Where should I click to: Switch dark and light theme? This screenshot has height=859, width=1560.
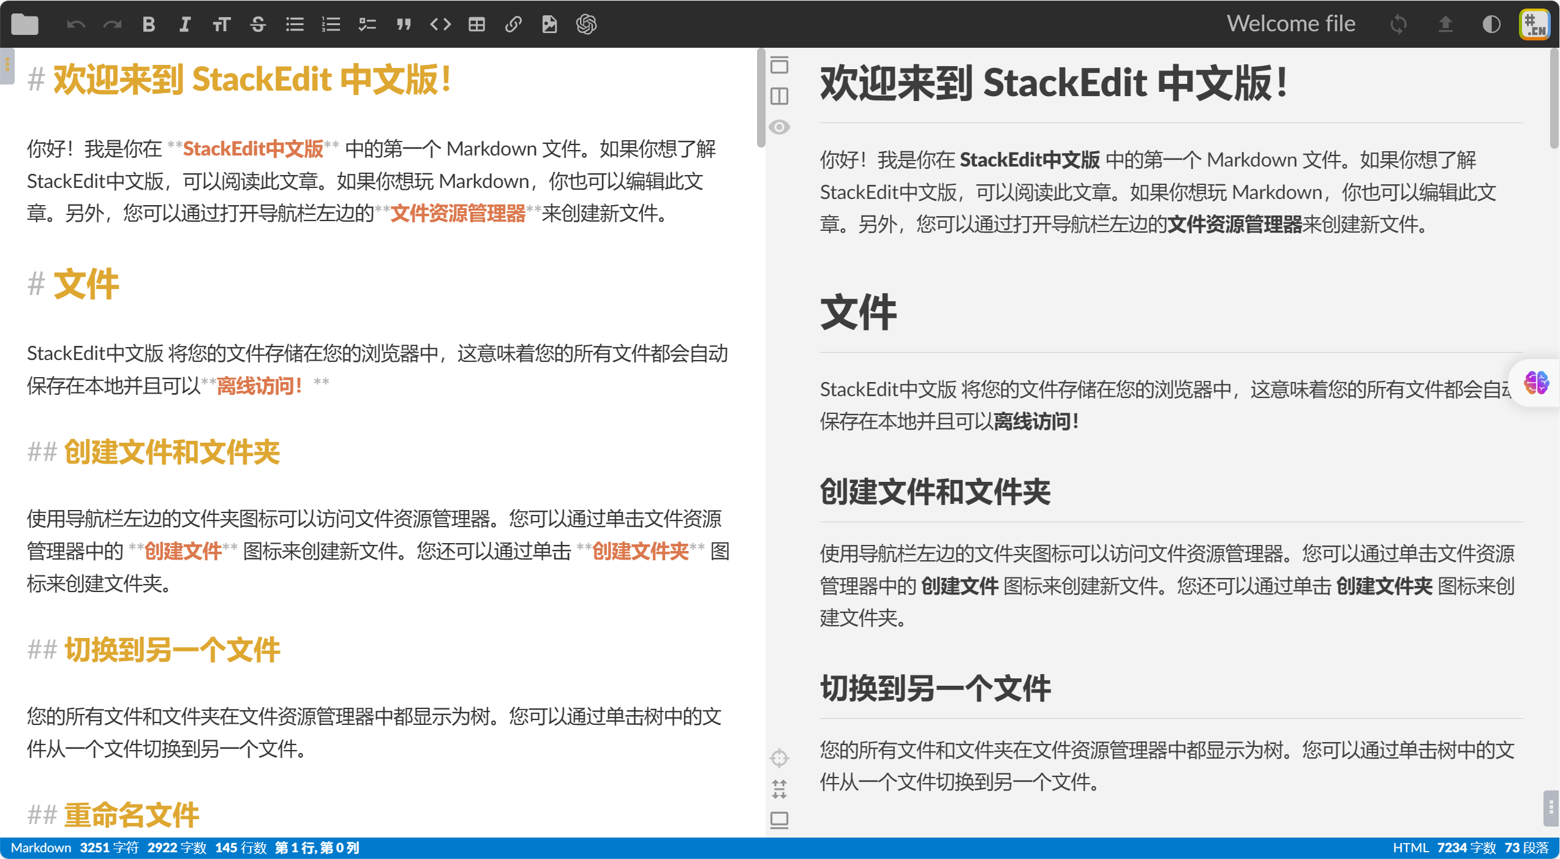(1491, 24)
